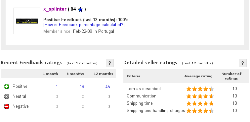Click the red Negative feedback icon
Viewport: 250px width, 122px height.
(7, 106)
